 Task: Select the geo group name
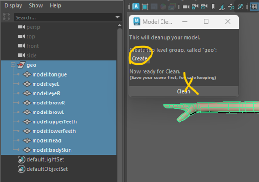pos(31,65)
